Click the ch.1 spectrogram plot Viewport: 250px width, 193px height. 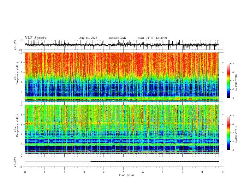tap(122, 77)
